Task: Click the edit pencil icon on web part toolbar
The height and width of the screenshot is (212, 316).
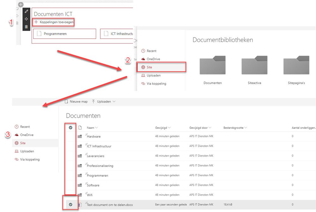Action: pos(26,11)
